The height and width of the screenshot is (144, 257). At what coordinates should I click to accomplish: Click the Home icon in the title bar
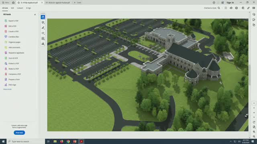click(13, 3)
